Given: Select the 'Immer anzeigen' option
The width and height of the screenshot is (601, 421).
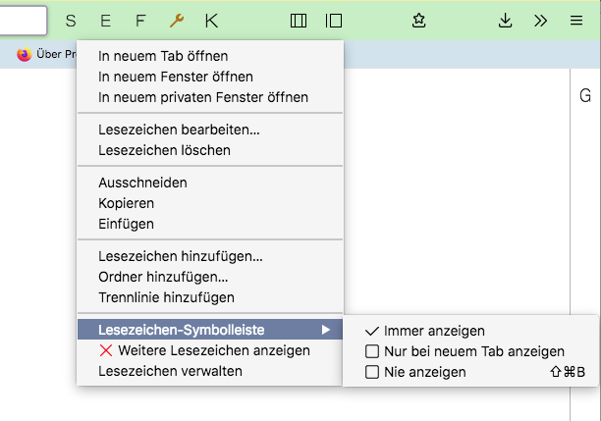Looking at the screenshot, I should coord(434,331).
